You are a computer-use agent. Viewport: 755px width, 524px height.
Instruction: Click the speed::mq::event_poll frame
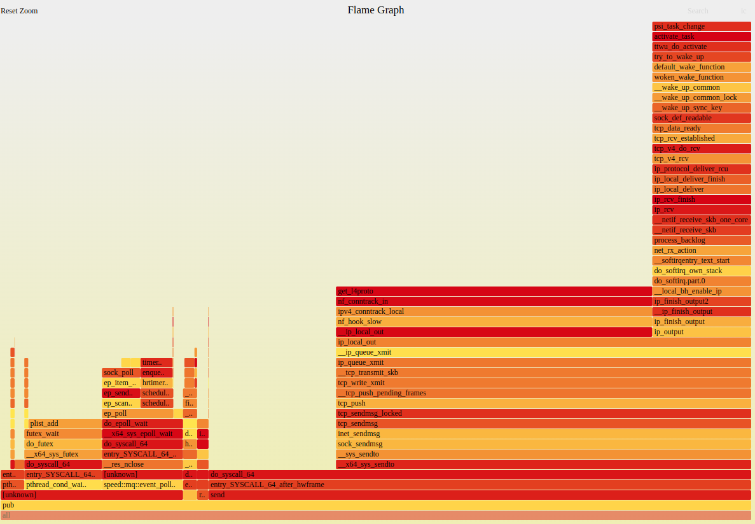(142, 485)
